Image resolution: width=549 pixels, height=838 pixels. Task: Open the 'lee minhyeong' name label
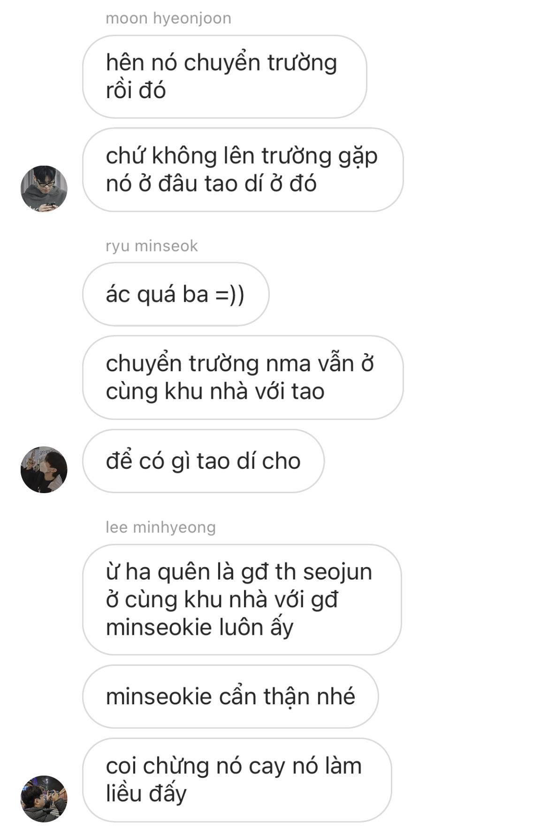160,527
